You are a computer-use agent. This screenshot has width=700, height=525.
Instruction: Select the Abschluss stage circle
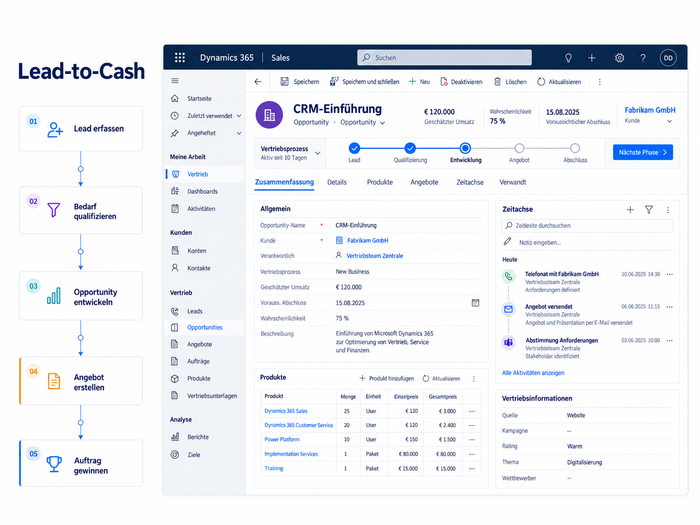(575, 148)
